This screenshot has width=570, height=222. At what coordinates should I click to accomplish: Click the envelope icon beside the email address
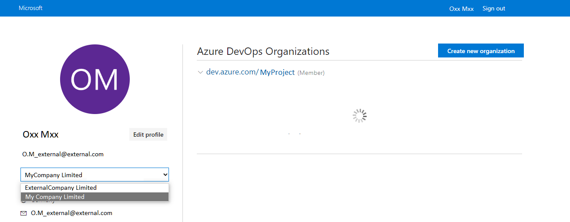tap(24, 213)
